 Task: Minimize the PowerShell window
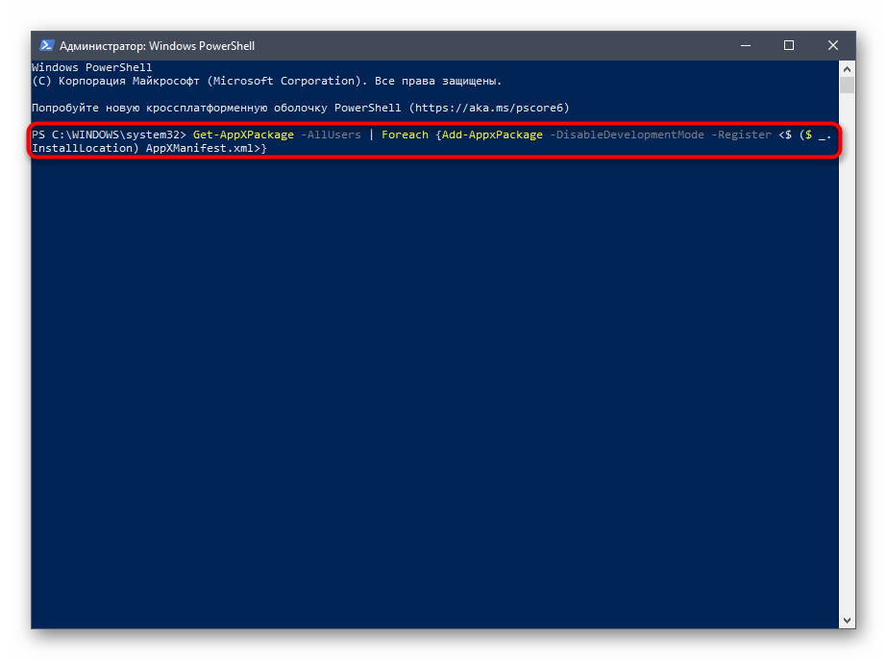coord(746,45)
